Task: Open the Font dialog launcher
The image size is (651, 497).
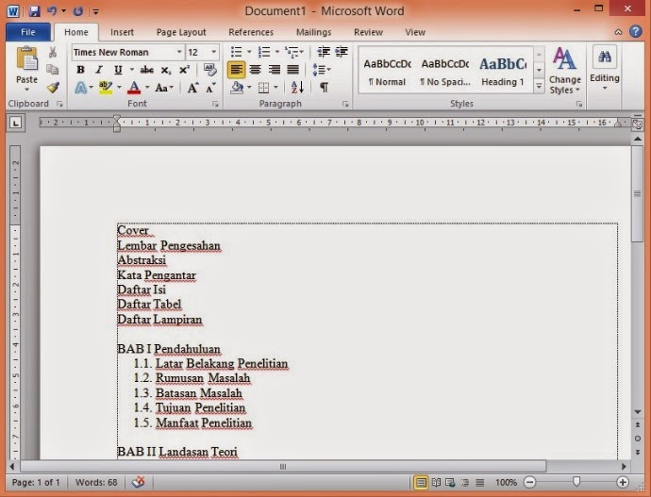Action: [215, 104]
